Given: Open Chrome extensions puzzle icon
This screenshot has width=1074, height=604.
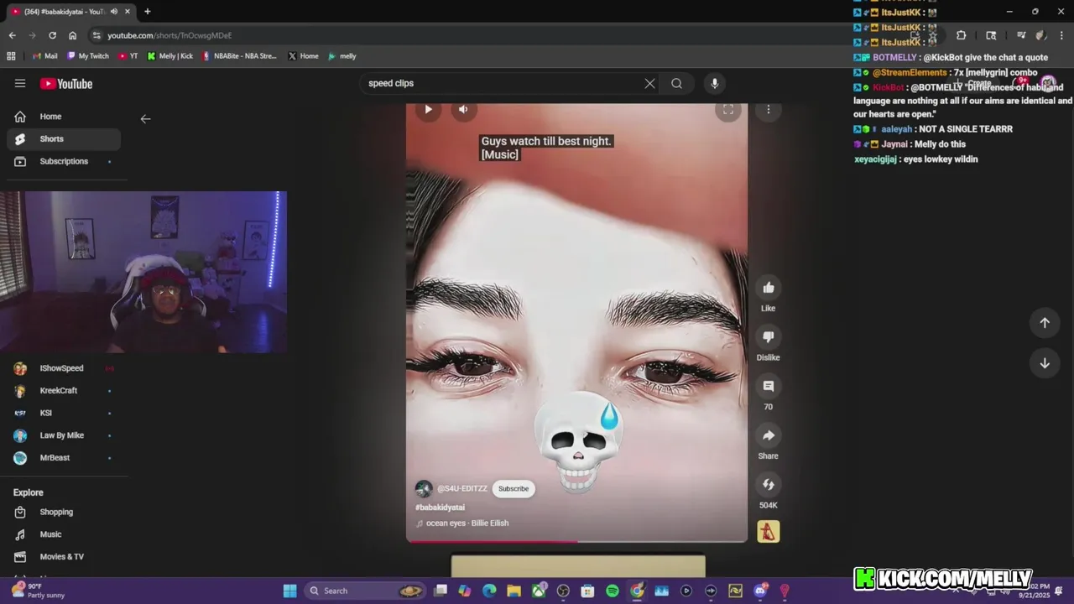Looking at the screenshot, I should 961,35.
